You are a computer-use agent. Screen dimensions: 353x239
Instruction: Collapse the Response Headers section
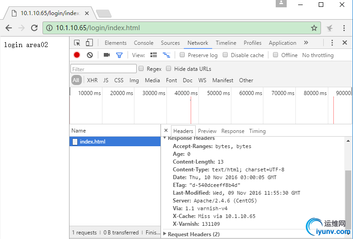(x=165, y=138)
